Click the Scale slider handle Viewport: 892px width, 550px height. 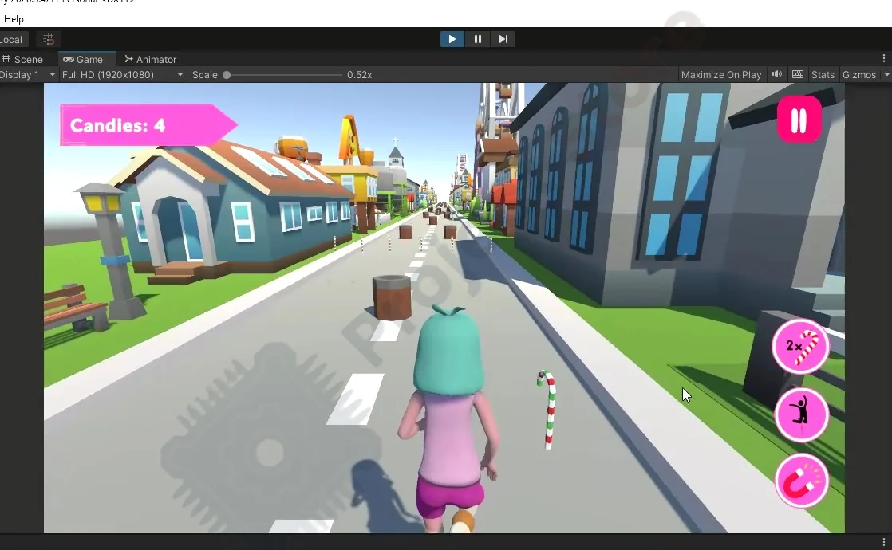227,74
